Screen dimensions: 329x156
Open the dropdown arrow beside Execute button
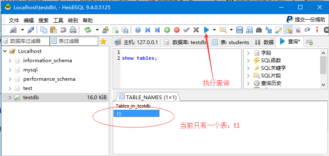214,30
